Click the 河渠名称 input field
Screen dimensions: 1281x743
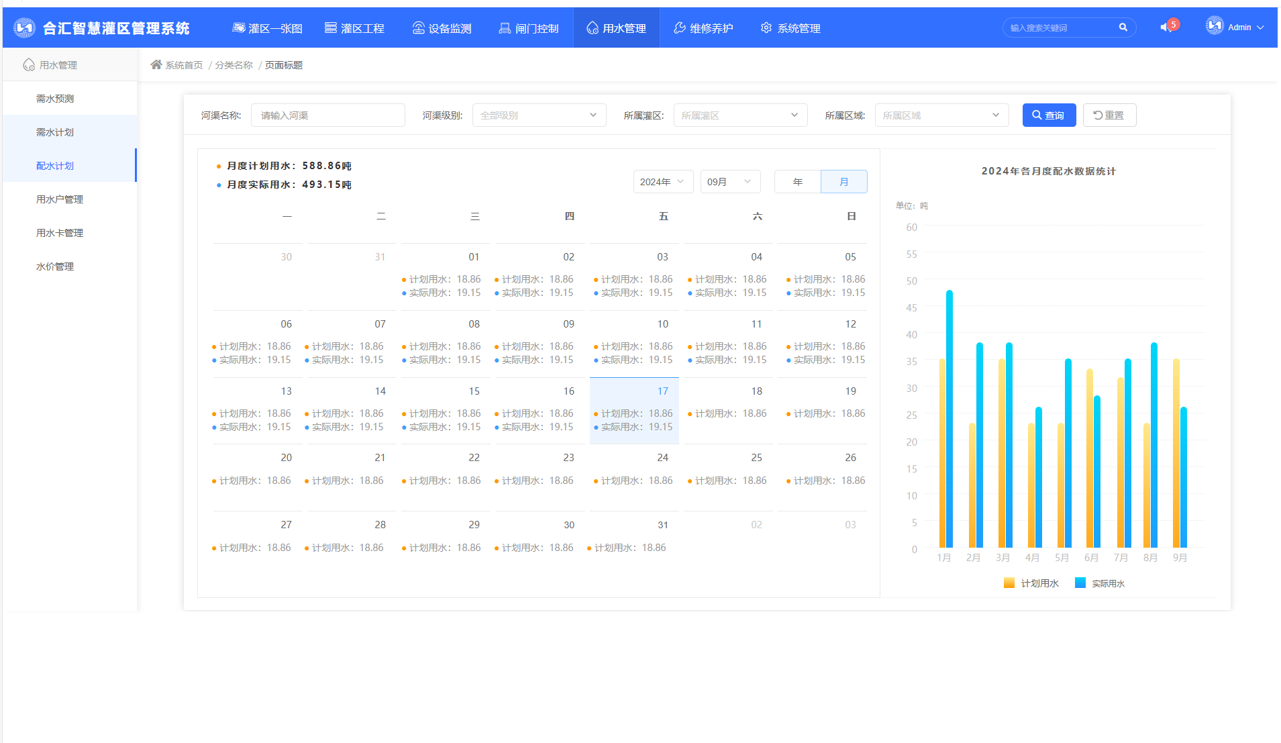(327, 115)
